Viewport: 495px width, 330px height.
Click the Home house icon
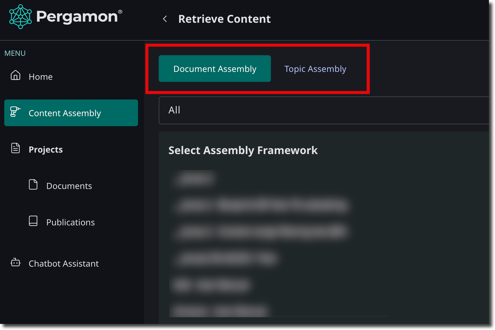tap(16, 75)
